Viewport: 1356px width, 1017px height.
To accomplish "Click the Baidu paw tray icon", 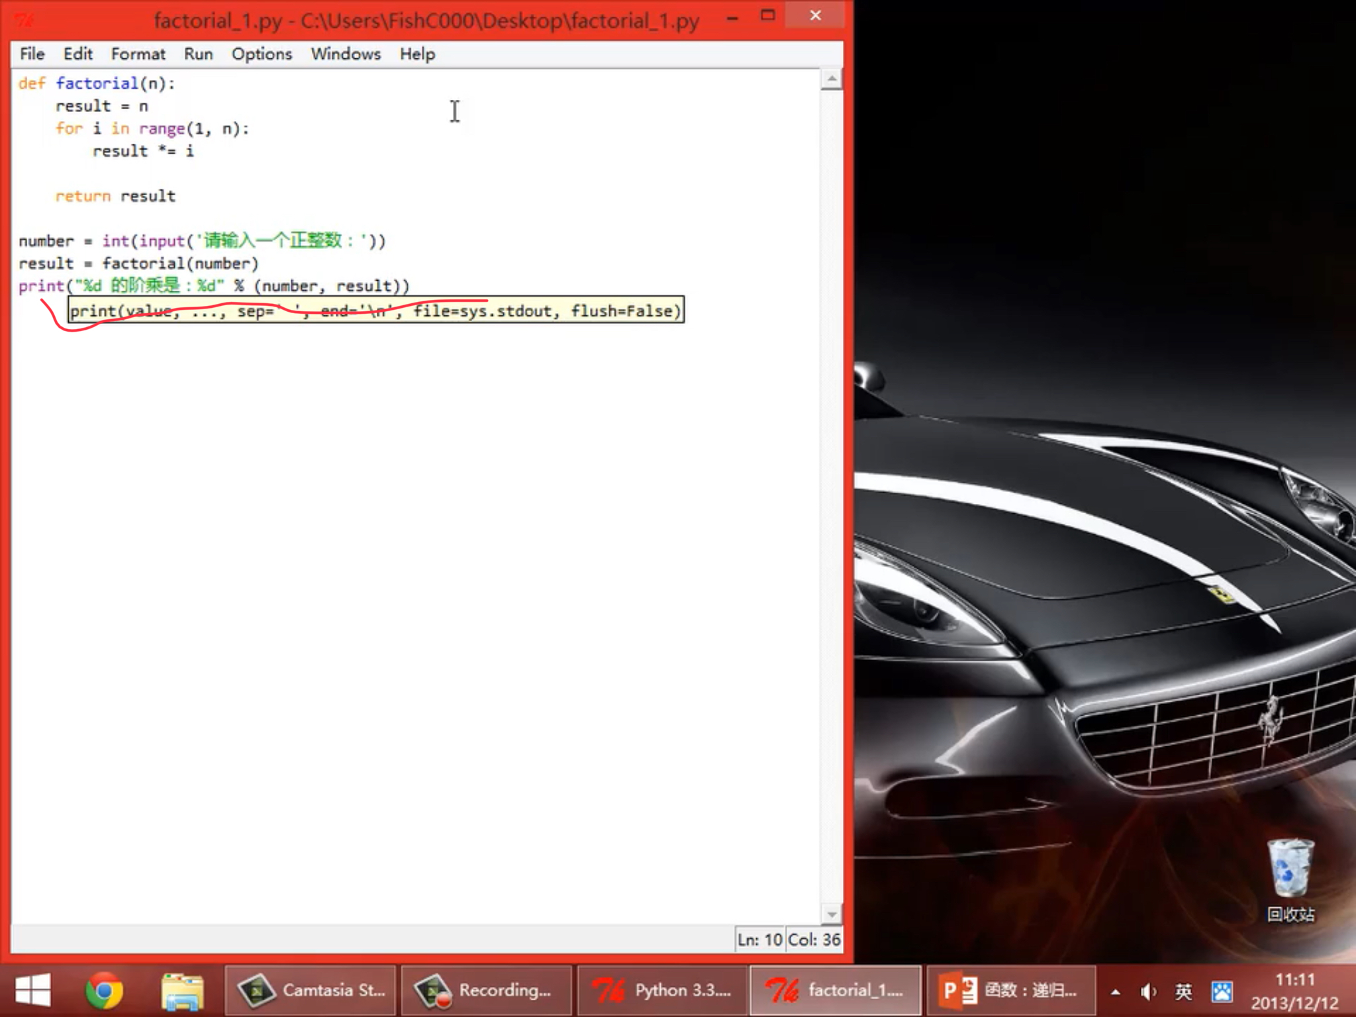I will pyautogui.click(x=1222, y=992).
